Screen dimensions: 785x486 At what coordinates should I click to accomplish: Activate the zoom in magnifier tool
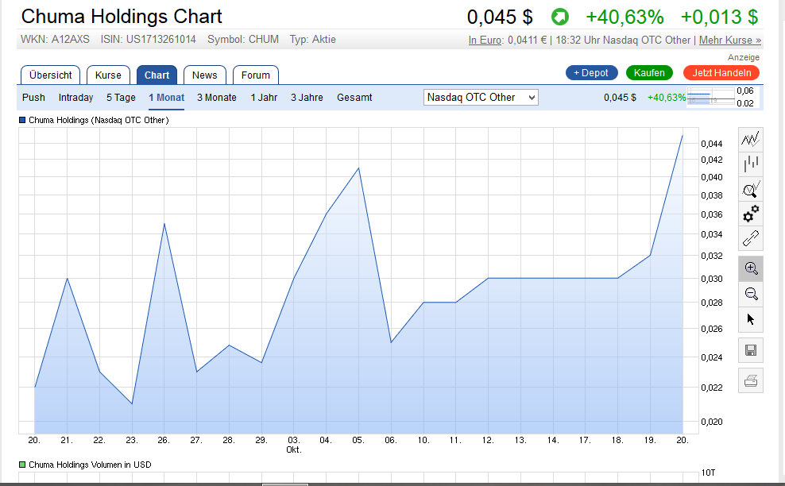pyautogui.click(x=751, y=268)
